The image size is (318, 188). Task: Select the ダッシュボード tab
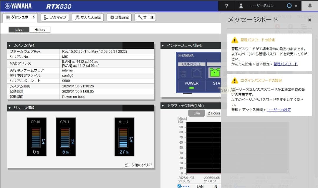tap(20, 17)
